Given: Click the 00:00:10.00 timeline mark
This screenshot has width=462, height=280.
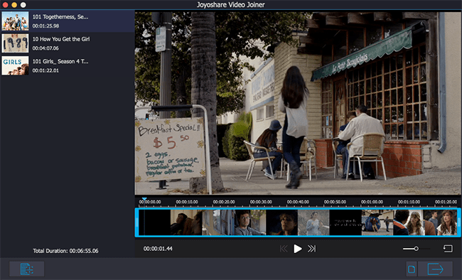Looking at the screenshot, I should click(x=187, y=202).
